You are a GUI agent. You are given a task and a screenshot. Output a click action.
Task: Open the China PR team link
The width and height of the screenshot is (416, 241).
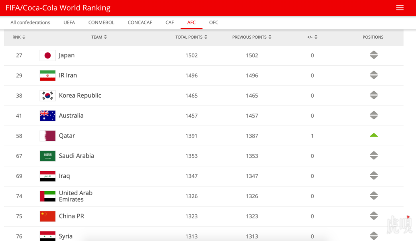[x=72, y=216]
